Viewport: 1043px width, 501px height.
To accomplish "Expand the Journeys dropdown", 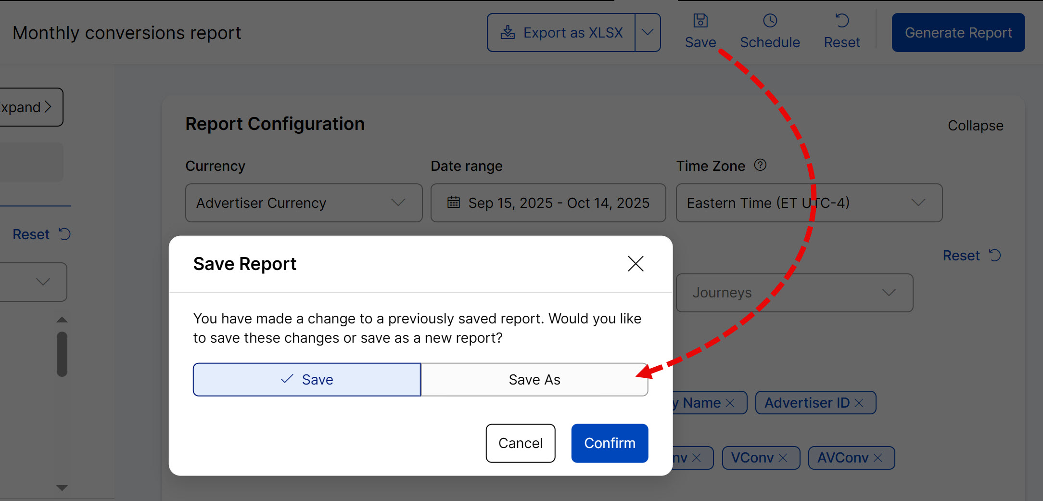I will coord(794,293).
